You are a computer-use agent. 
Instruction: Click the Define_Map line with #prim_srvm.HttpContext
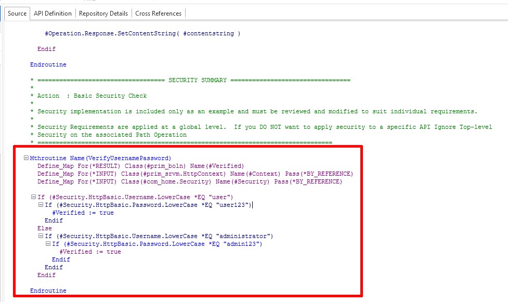[196, 174]
